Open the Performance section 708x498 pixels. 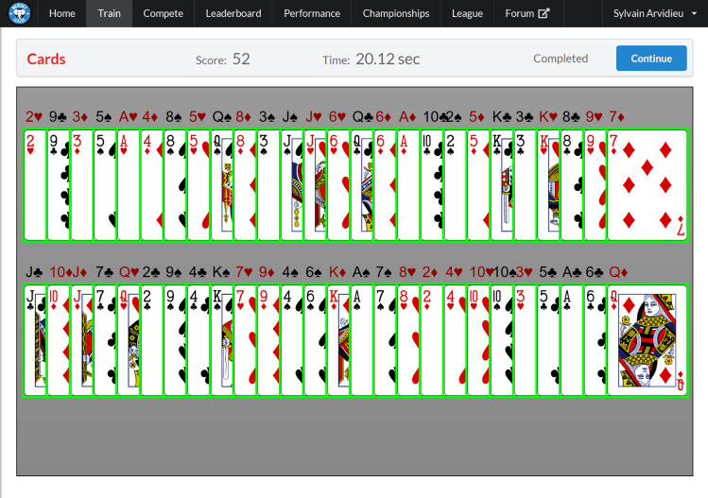pyautogui.click(x=312, y=14)
